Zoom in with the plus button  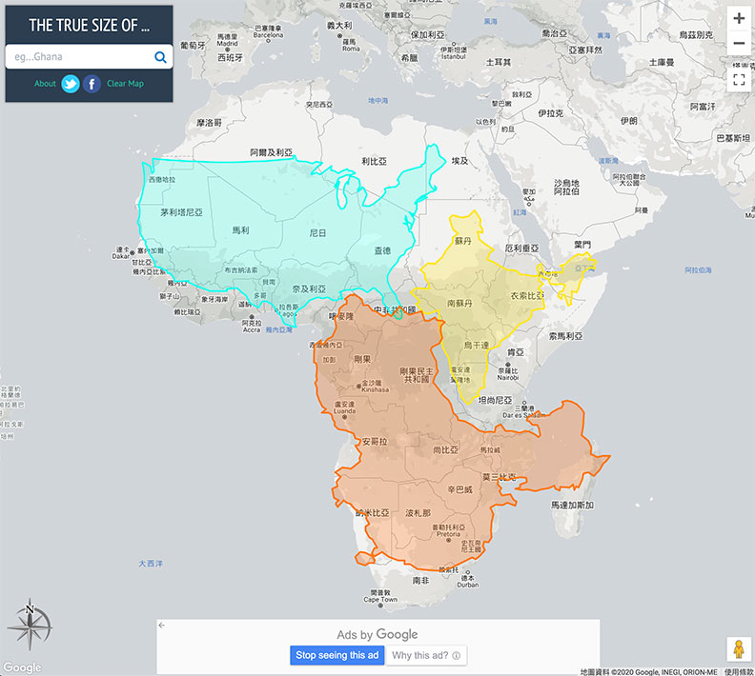pyautogui.click(x=739, y=18)
